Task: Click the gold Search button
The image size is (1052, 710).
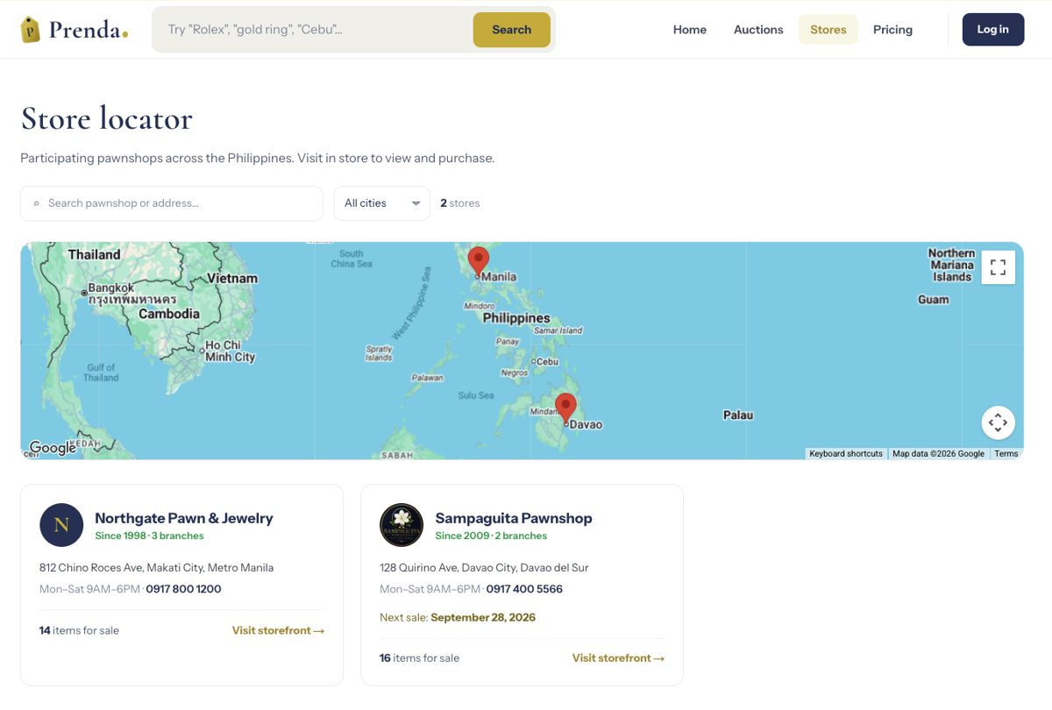Action: click(512, 30)
